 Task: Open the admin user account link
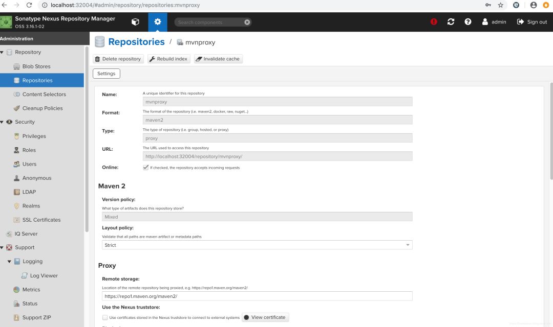[494, 22]
